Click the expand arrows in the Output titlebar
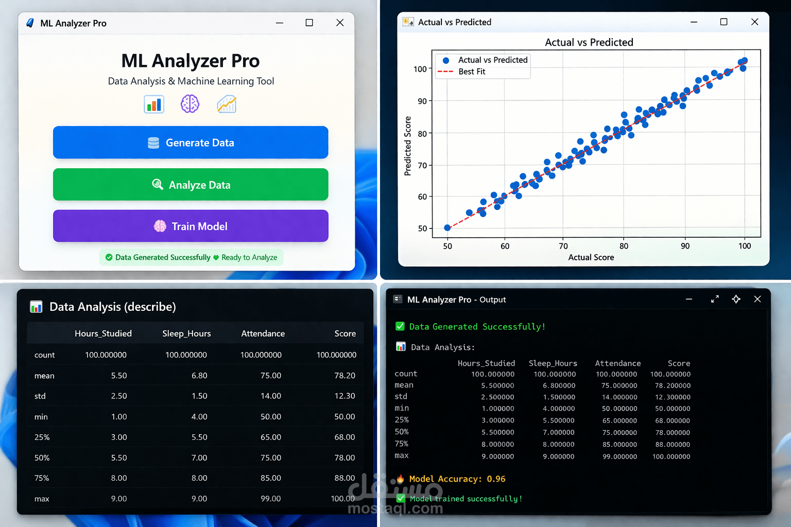The width and height of the screenshot is (791, 527). [x=715, y=299]
